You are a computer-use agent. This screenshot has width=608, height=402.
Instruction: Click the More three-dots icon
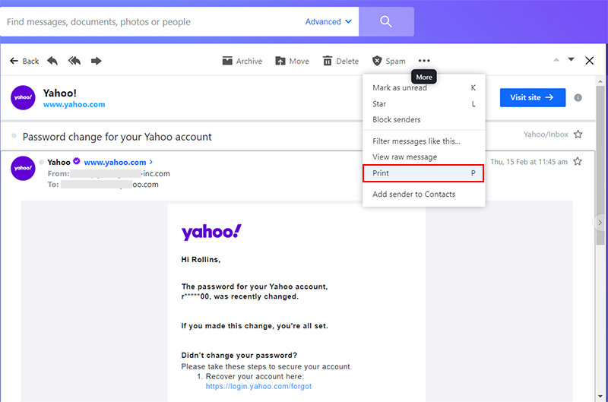pos(424,61)
